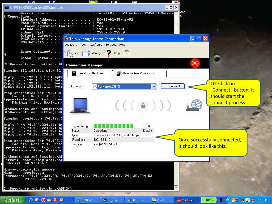Click the red K Kaspersky tray icon

click(x=243, y=200)
